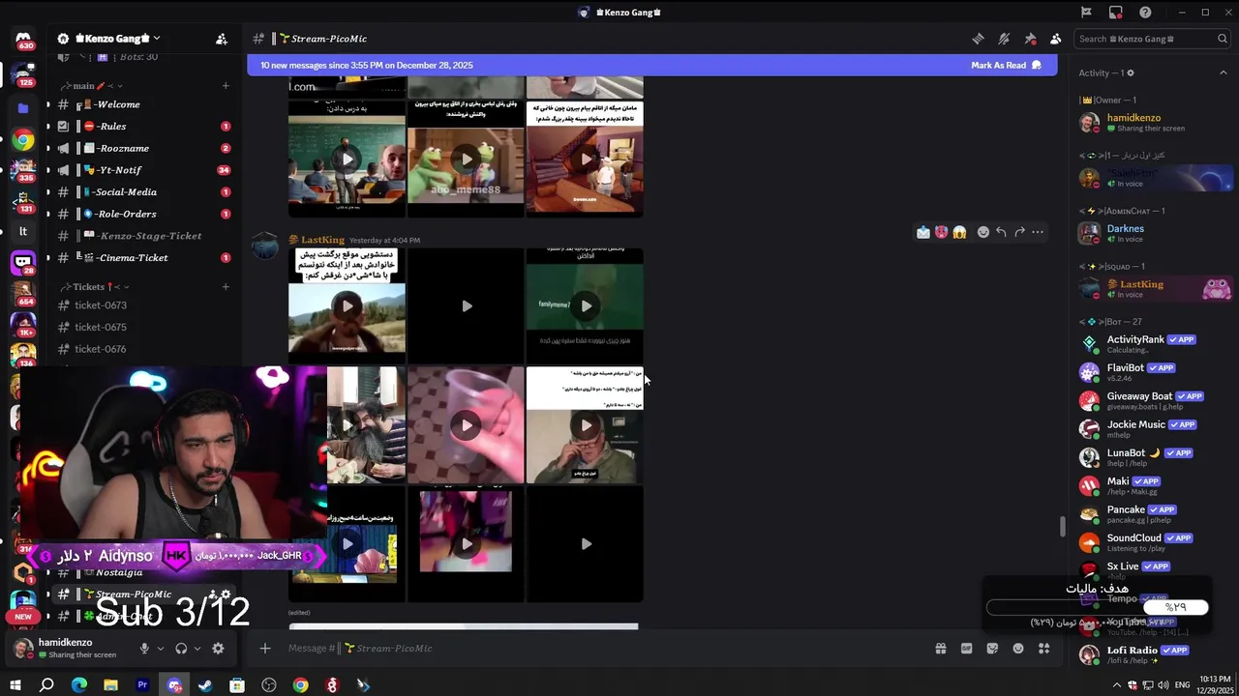Mute the microphone
Image resolution: width=1239 pixels, height=696 pixels.
coord(144,649)
